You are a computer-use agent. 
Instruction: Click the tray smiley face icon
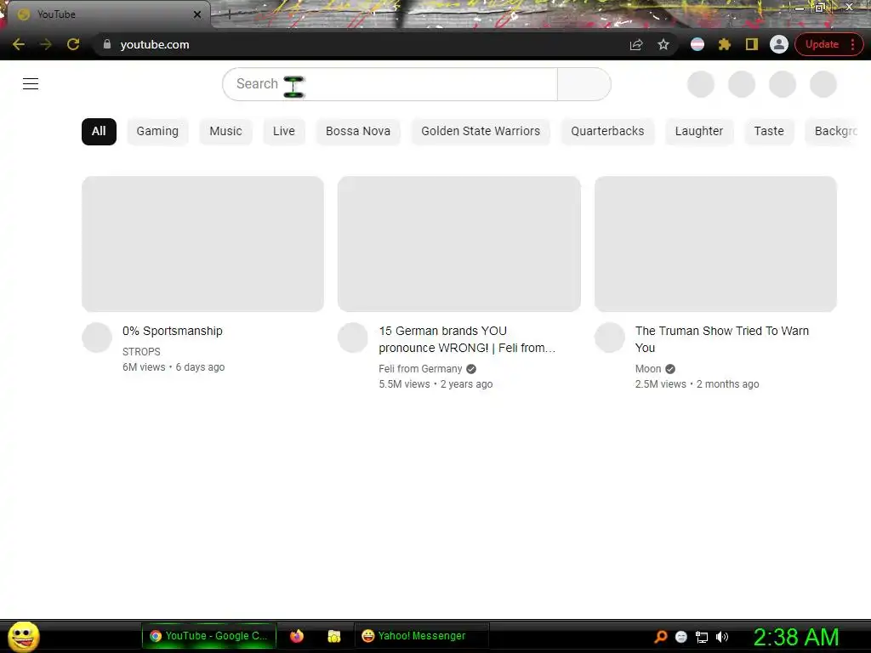pos(681,637)
